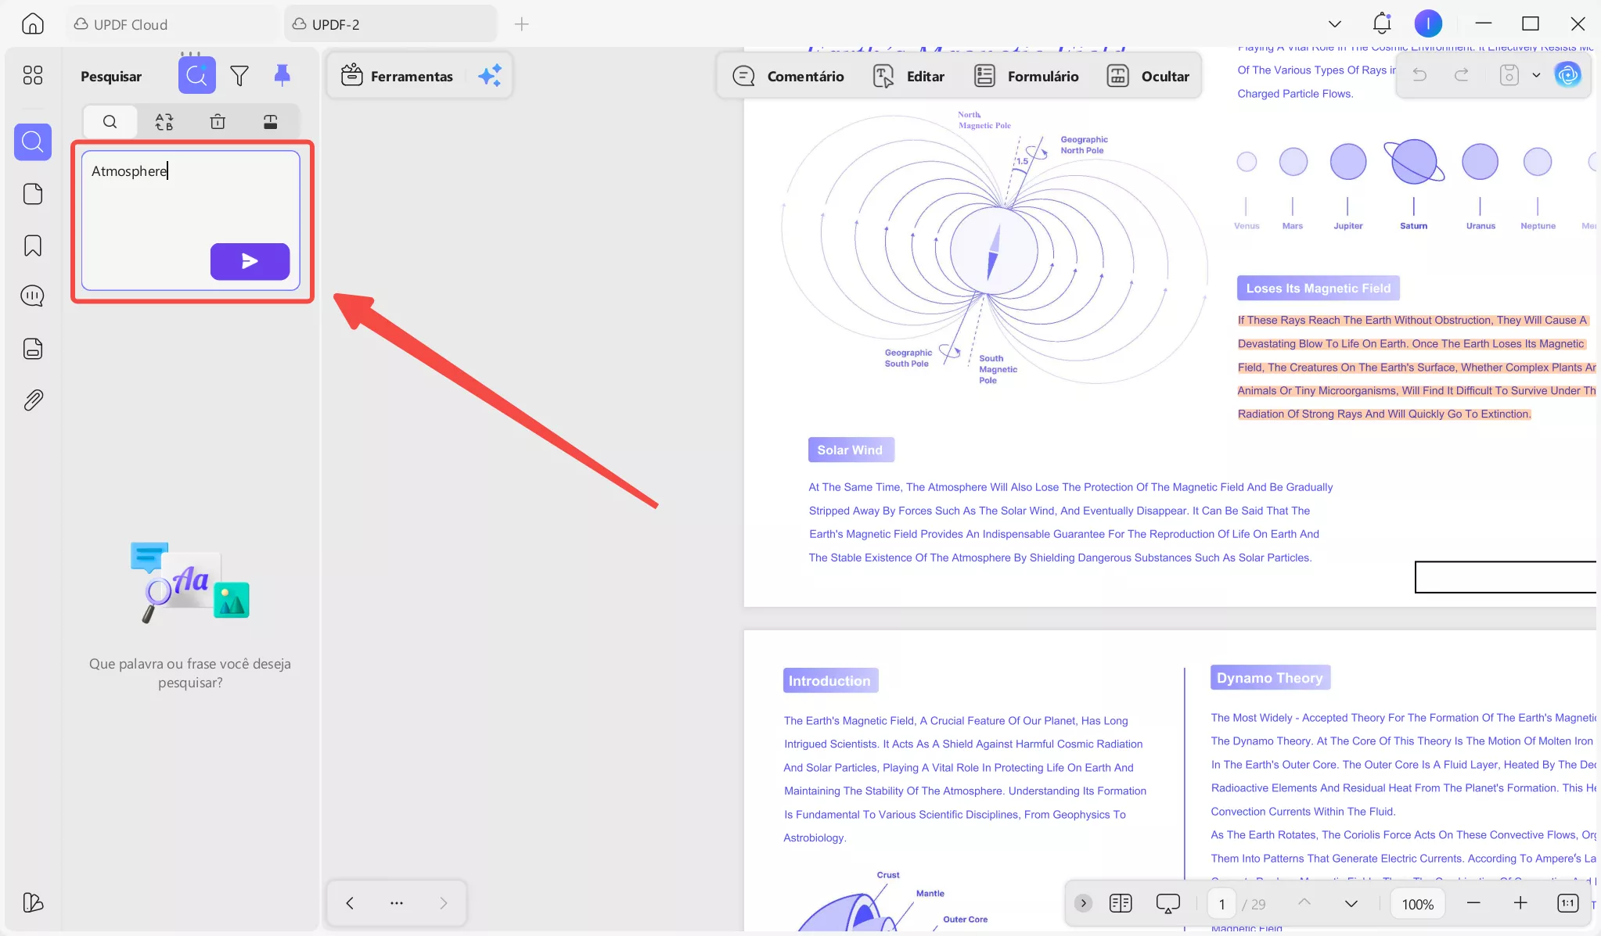Click the UPDF AI assistant icon top right
Screen dimensions: 1601x936
coord(1567,75)
